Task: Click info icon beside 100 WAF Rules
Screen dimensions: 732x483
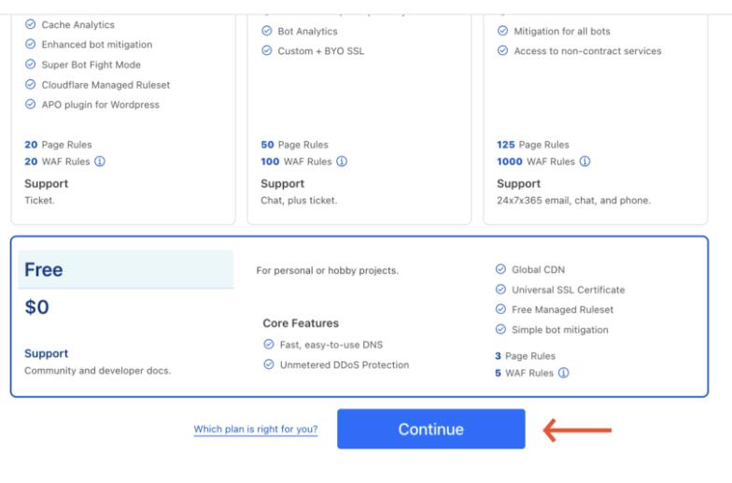Action: (x=342, y=161)
